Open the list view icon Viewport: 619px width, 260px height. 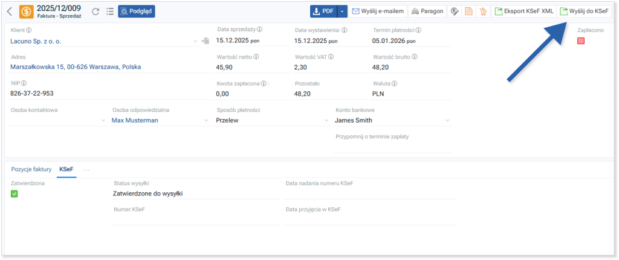(x=109, y=11)
